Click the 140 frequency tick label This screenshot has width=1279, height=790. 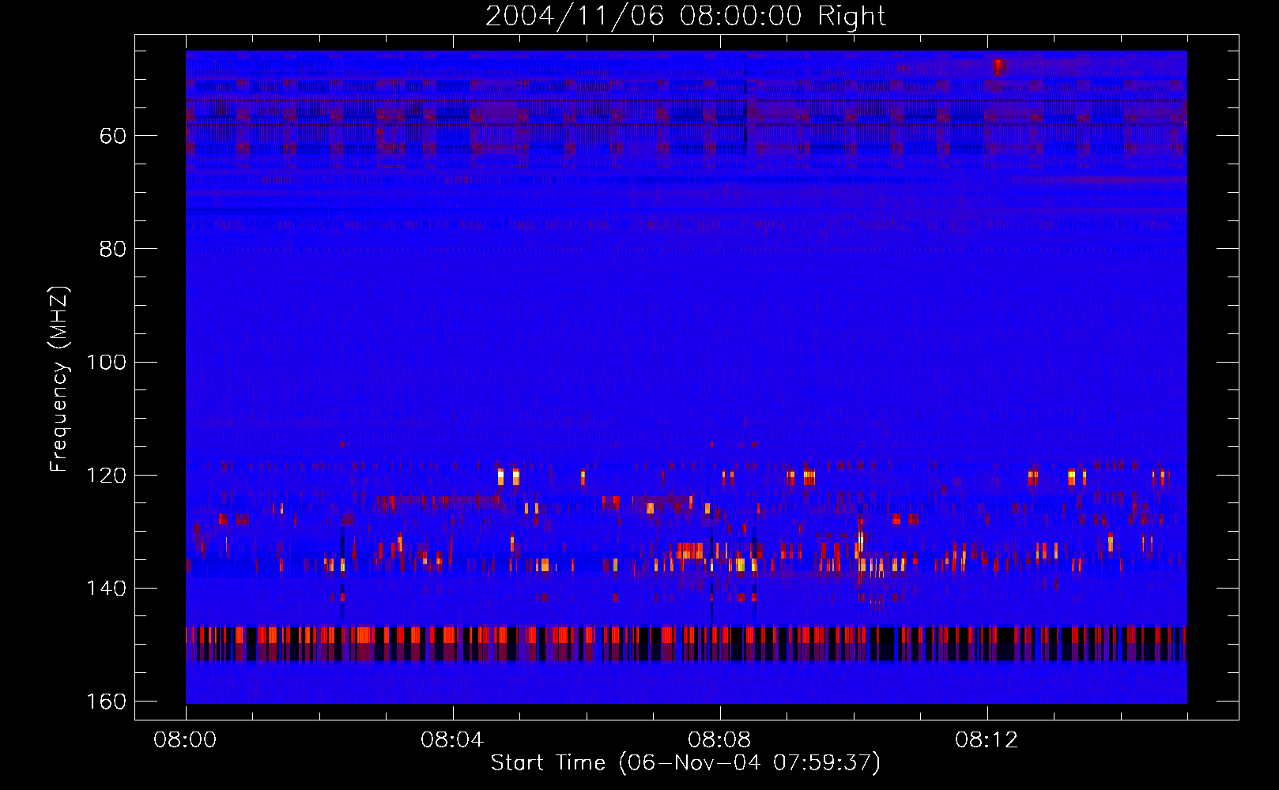(106, 589)
